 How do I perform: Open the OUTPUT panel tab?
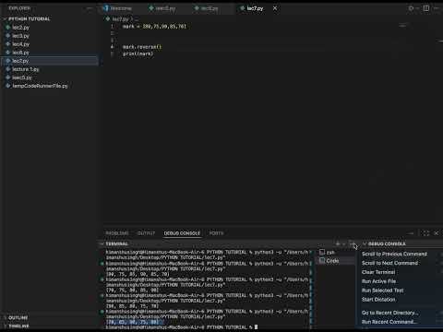146,233
